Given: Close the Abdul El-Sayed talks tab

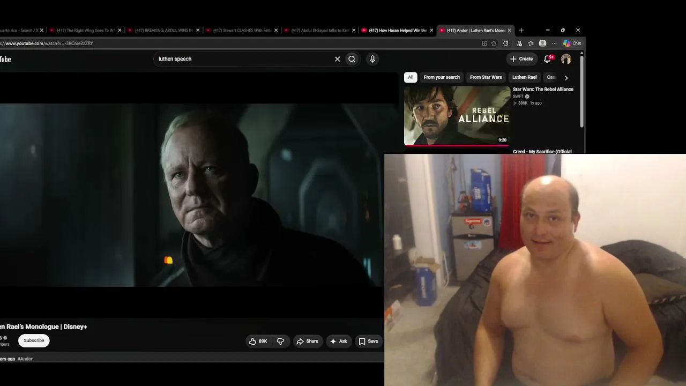Looking at the screenshot, I should tap(354, 31).
